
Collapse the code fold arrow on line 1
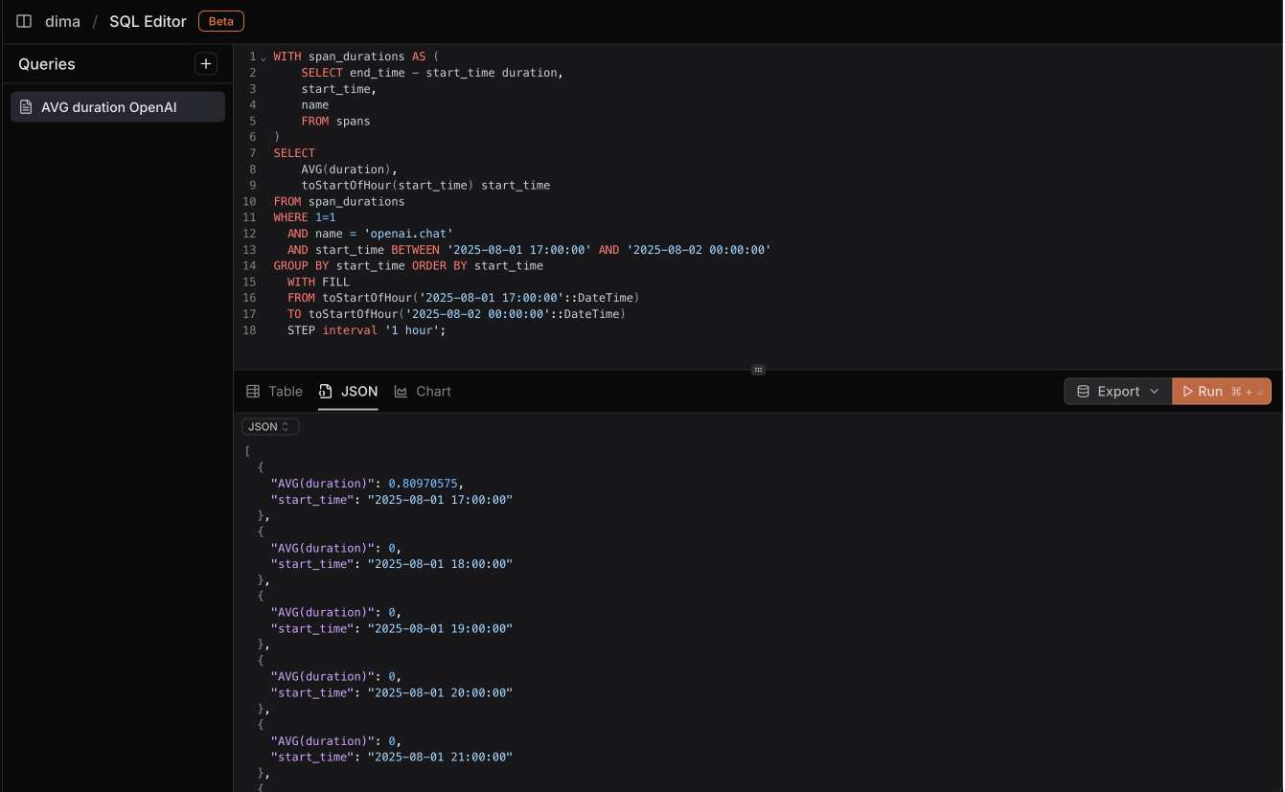pyautogui.click(x=264, y=57)
